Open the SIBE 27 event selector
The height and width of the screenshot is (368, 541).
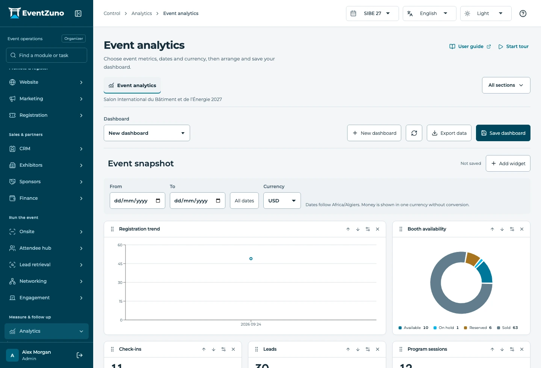372,14
